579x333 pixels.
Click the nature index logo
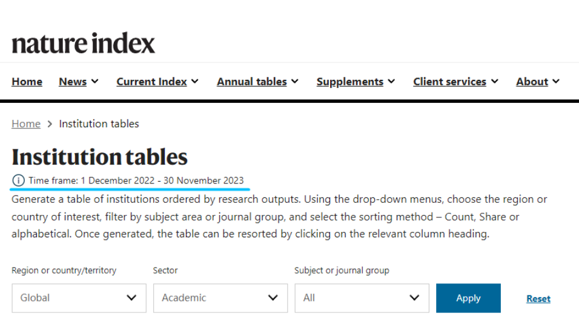tap(84, 44)
